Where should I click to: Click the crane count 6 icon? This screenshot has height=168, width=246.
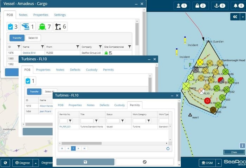60,27
